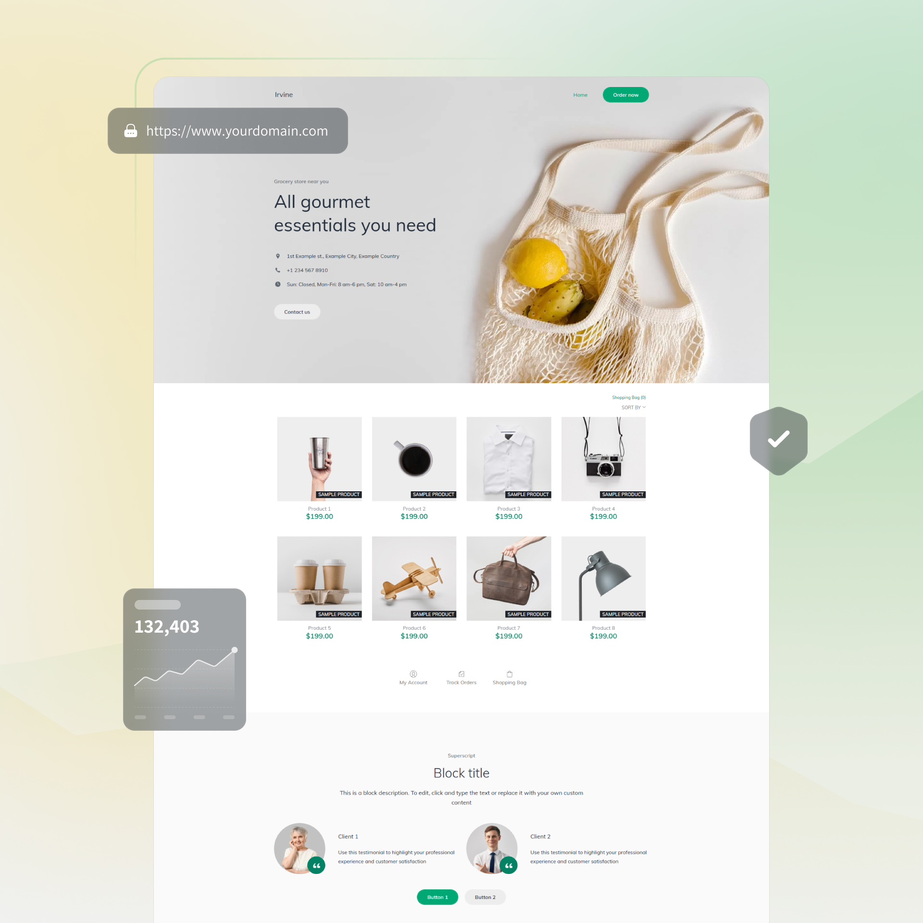
Task: Click the phone number icon
Action: point(277,271)
